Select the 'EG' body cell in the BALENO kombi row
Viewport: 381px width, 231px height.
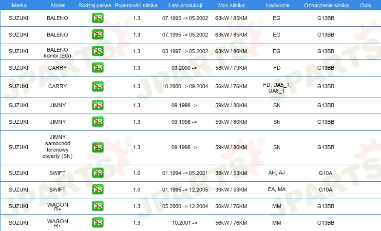click(277, 51)
